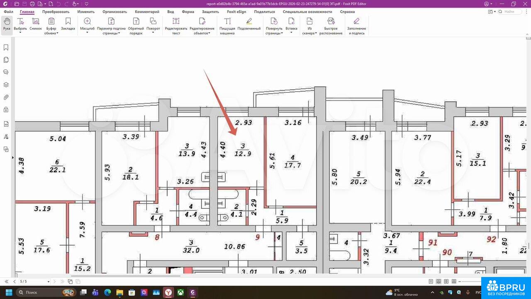Click Быстрое распознавание OCR button

pyautogui.click(x=331, y=26)
